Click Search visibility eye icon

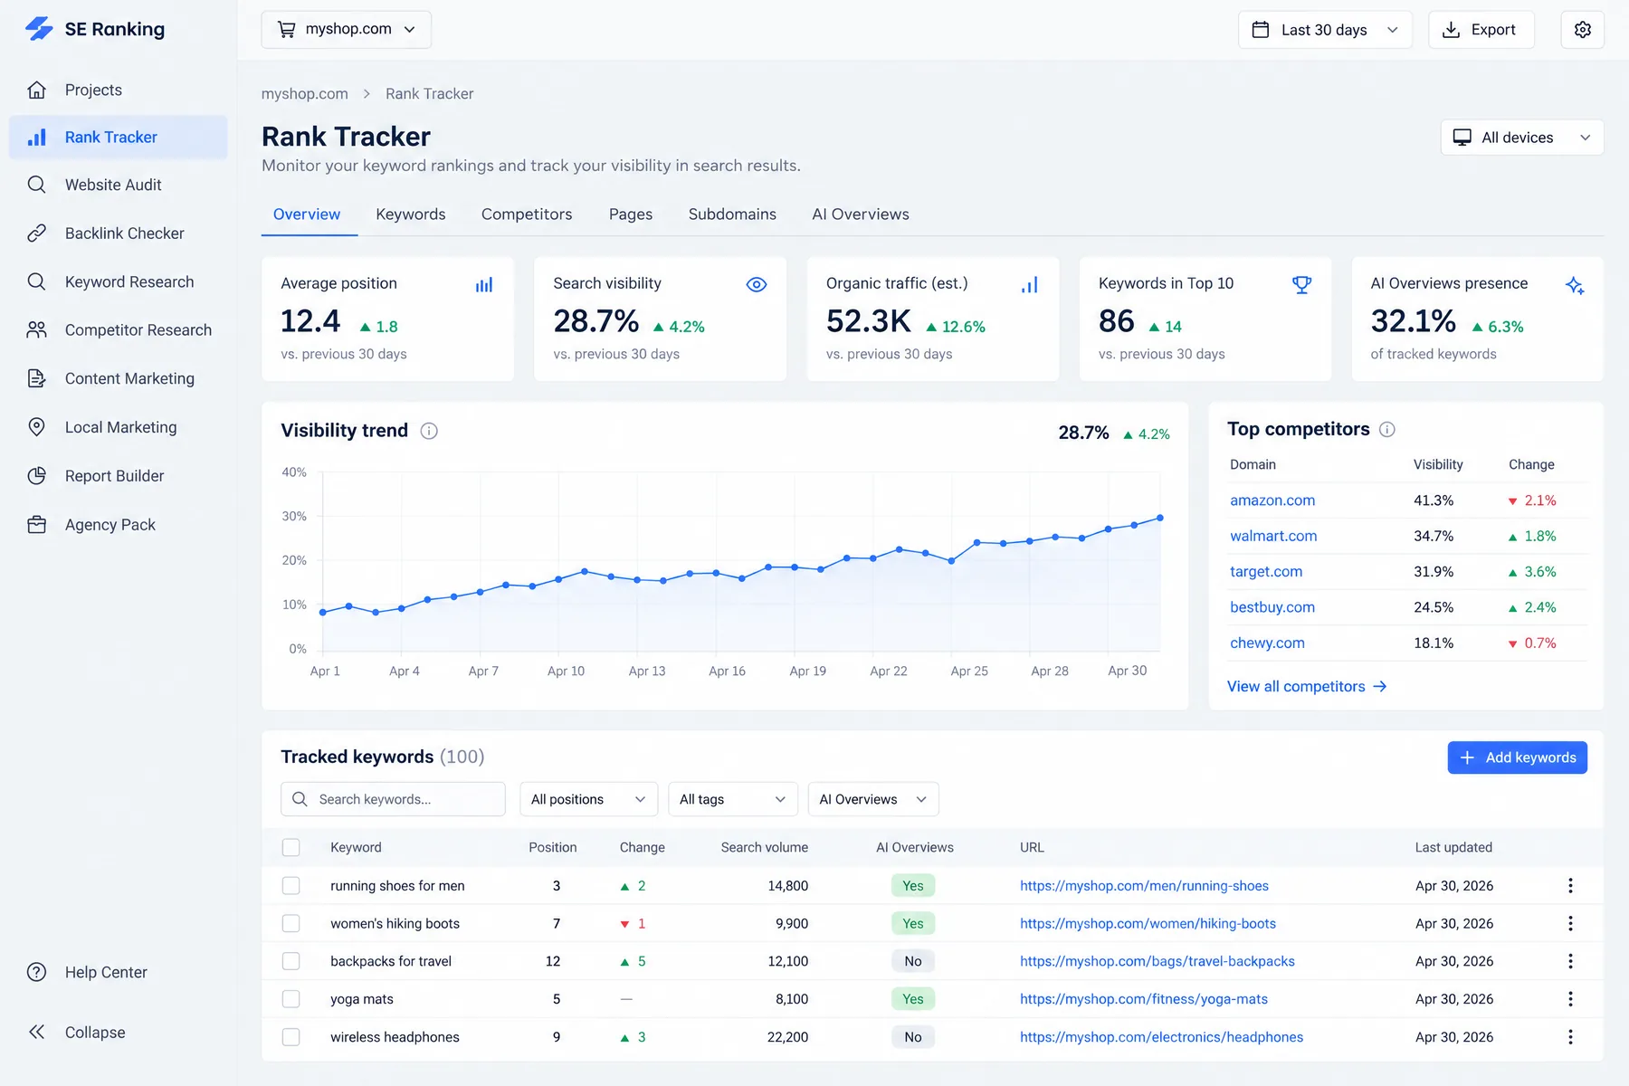[757, 285]
